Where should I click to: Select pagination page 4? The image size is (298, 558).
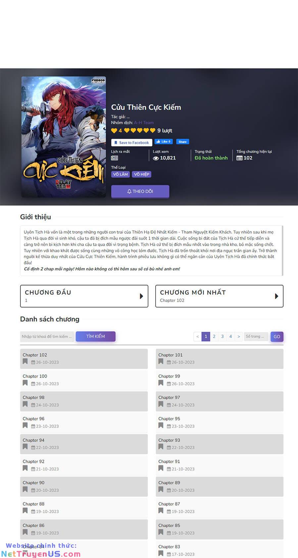coord(230,336)
